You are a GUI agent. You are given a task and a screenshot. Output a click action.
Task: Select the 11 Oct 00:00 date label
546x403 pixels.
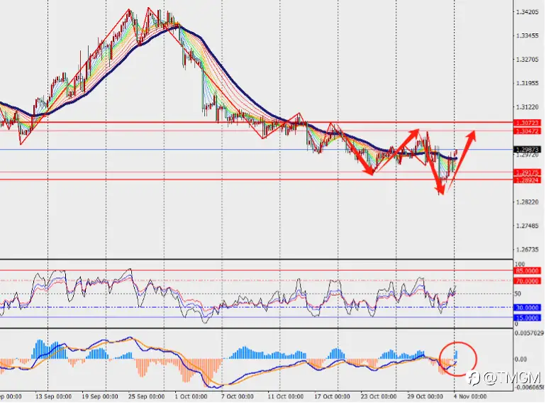[286, 397]
